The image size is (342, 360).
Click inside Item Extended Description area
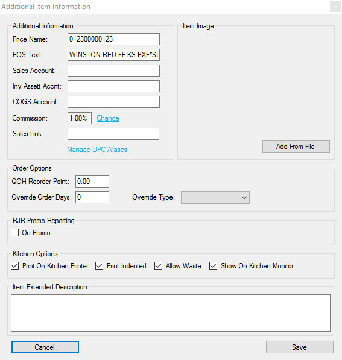[x=171, y=313]
